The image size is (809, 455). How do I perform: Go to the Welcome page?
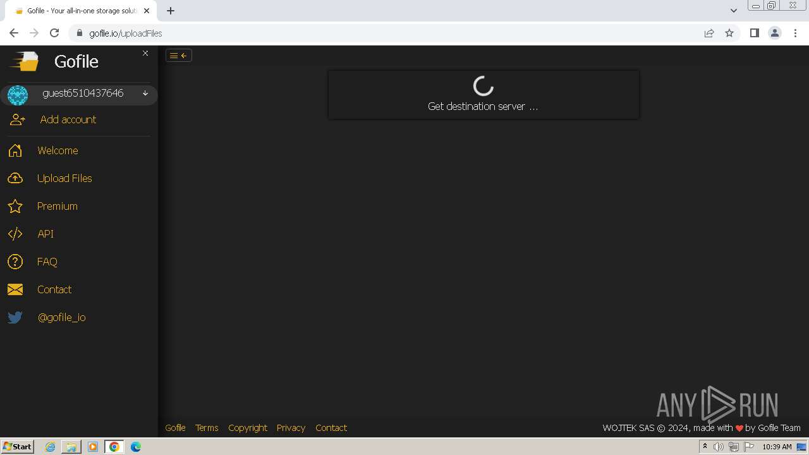click(x=58, y=150)
